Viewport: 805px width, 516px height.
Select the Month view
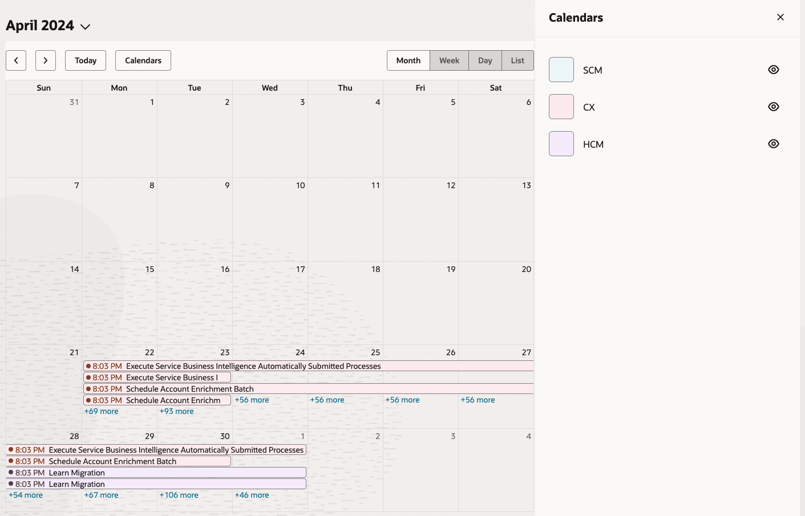pos(408,60)
